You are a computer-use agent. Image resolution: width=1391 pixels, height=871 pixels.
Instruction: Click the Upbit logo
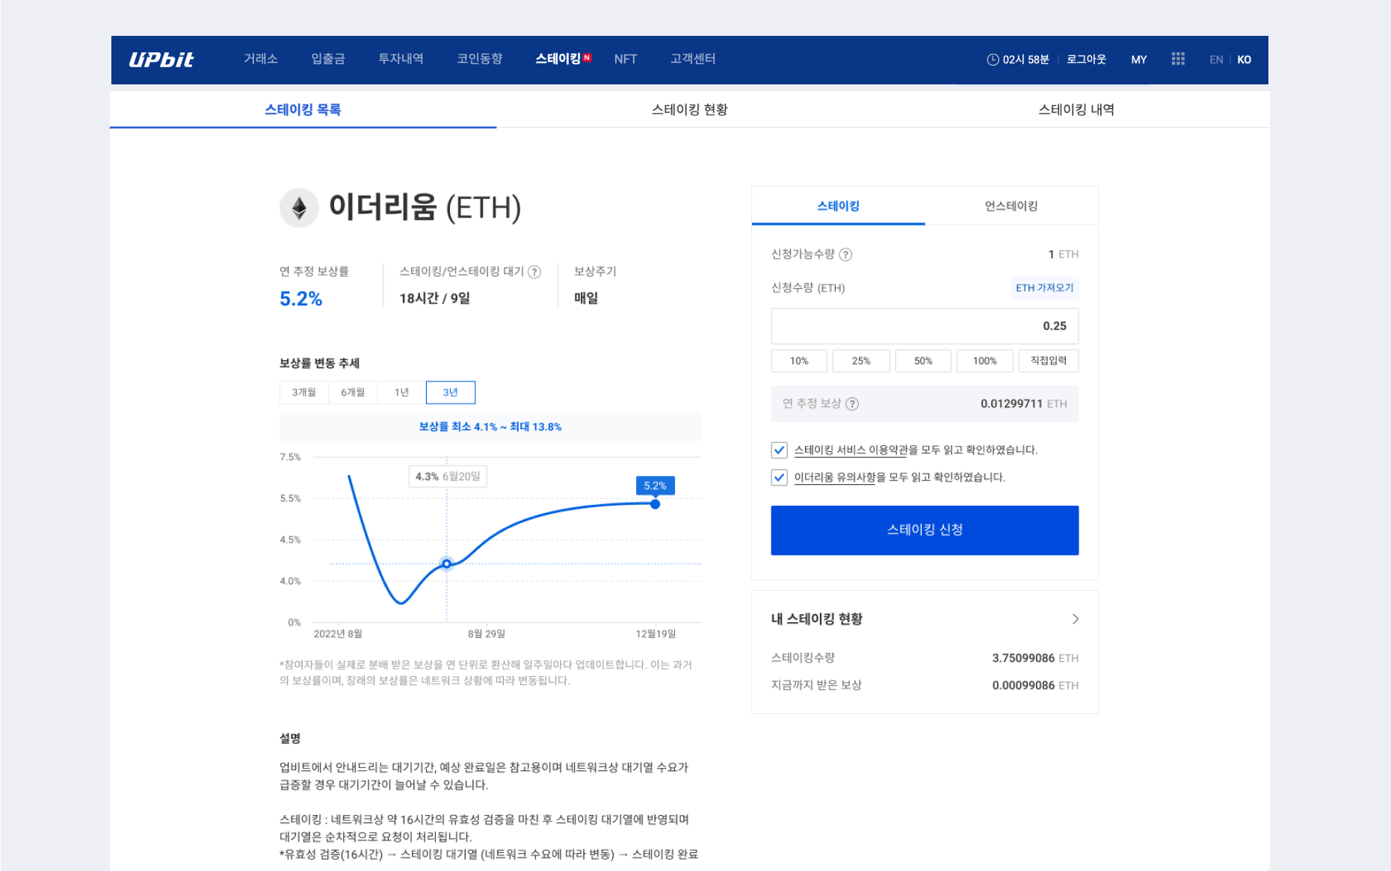pos(161,60)
